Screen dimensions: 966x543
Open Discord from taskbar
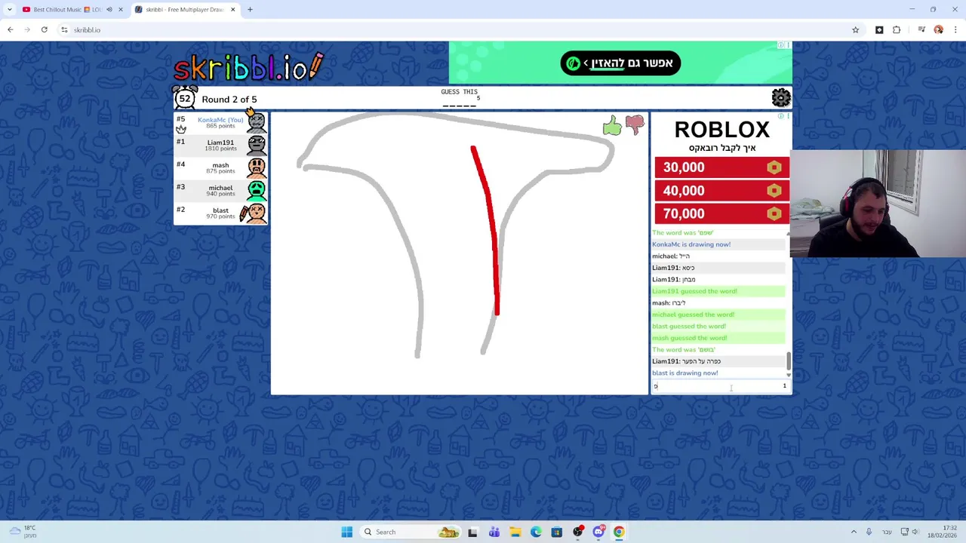coord(598,532)
